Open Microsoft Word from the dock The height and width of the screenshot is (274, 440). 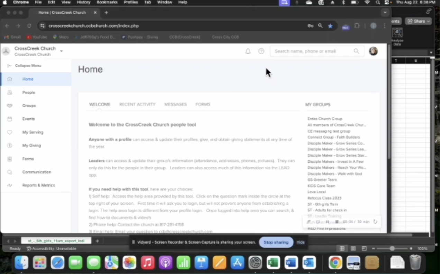pyautogui.click(x=291, y=263)
